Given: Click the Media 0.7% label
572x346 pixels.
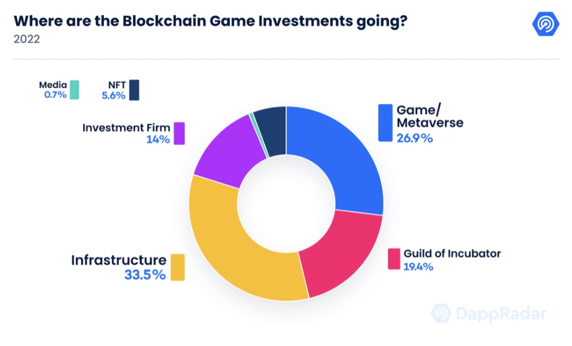Looking at the screenshot, I should coord(53,90).
